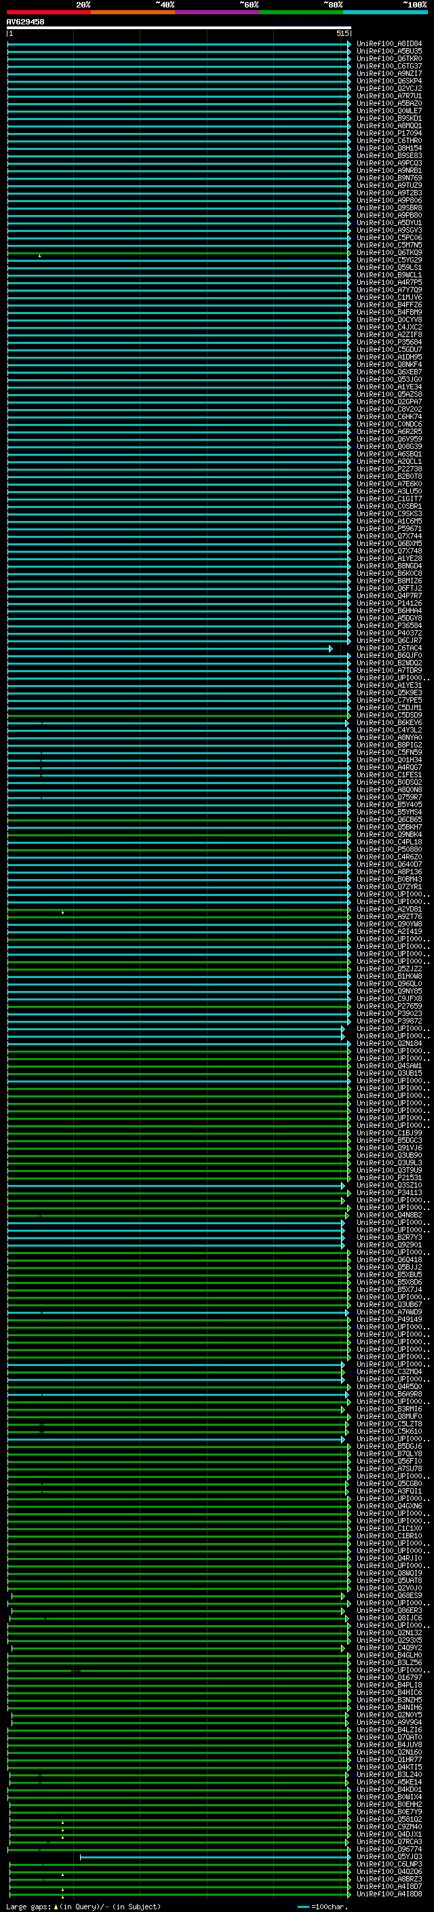The image size is (434, 1912).
Task: Select the UniRef100_A2QCL1 label
Action: tap(389, 462)
